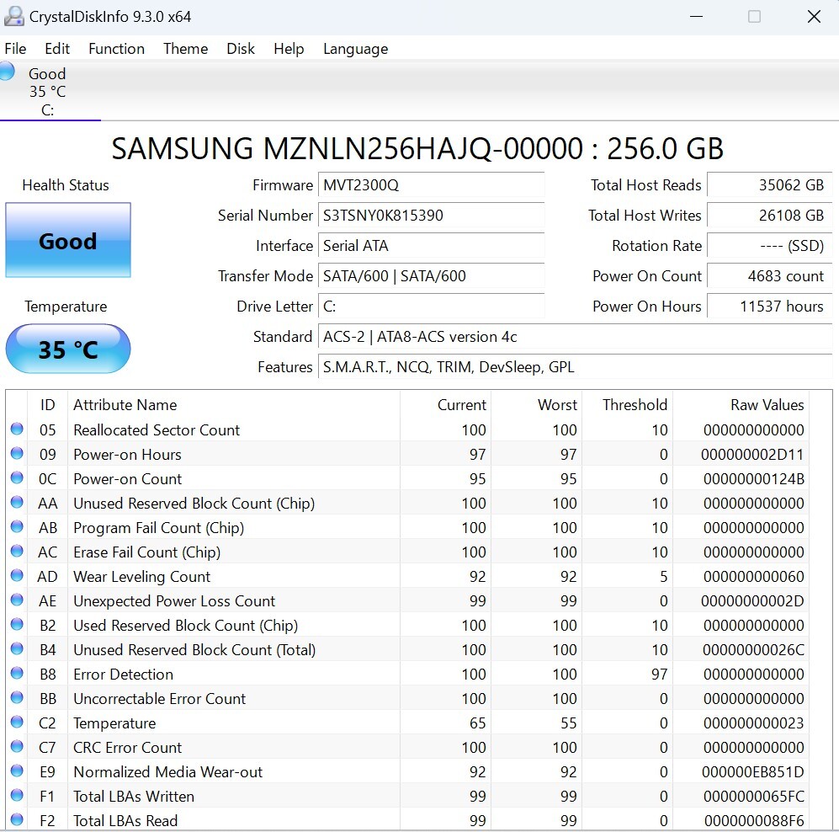Open the Function menu
This screenshot has width=839, height=832.
point(116,49)
